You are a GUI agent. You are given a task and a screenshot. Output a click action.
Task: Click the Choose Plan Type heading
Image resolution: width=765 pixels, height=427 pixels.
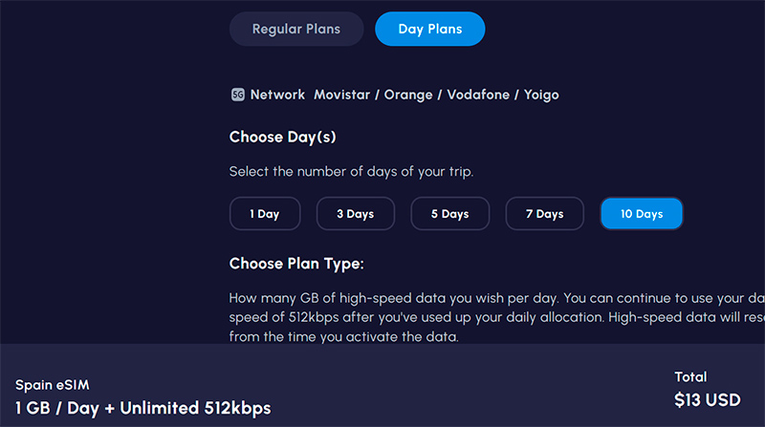(296, 264)
